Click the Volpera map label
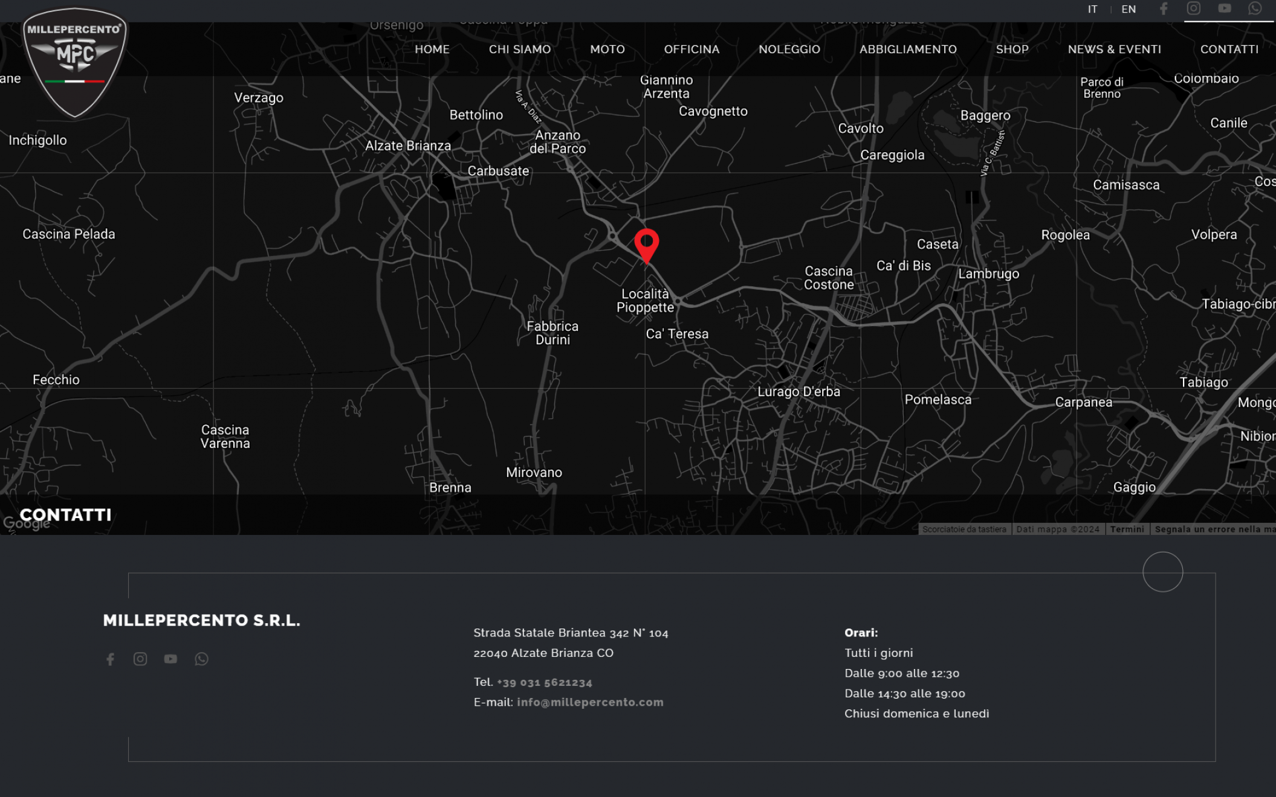The image size is (1276, 797). click(1214, 235)
